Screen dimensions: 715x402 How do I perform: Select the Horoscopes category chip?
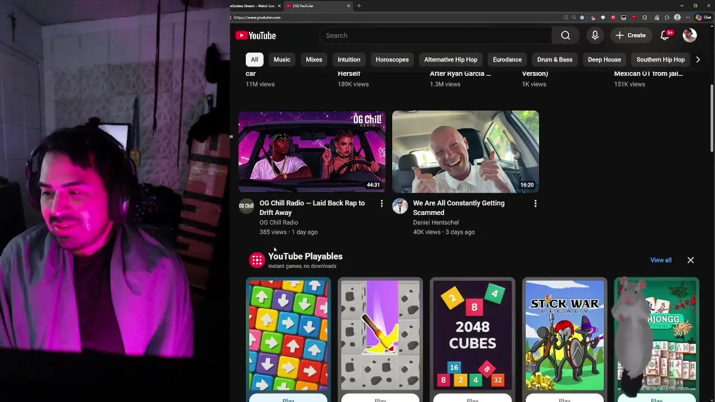(392, 60)
